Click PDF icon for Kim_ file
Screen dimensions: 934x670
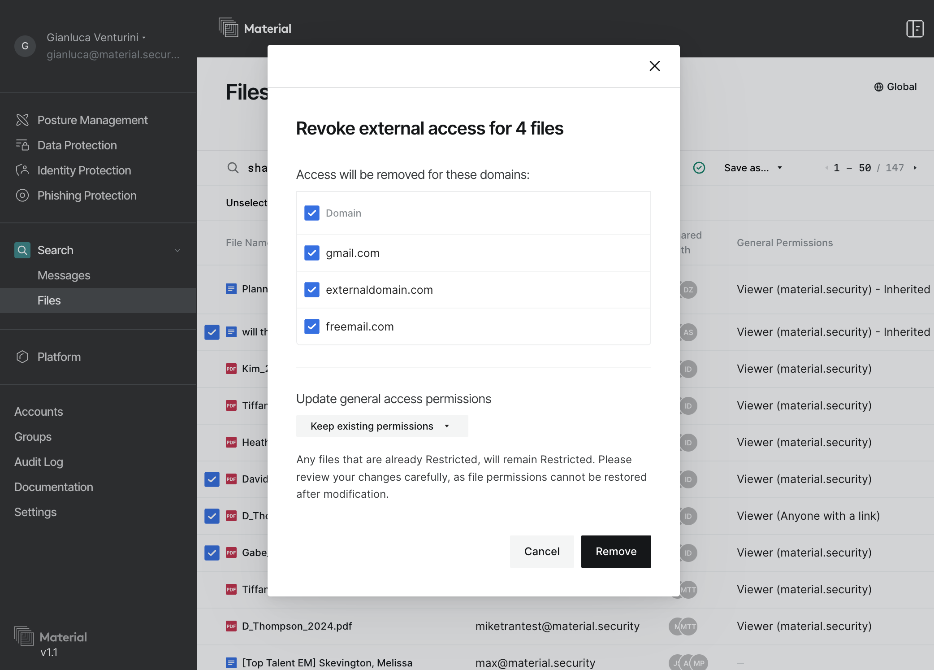tap(231, 369)
